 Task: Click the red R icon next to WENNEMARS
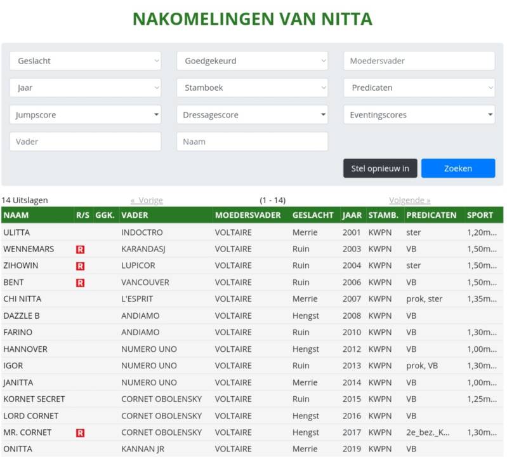click(x=80, y=250)
